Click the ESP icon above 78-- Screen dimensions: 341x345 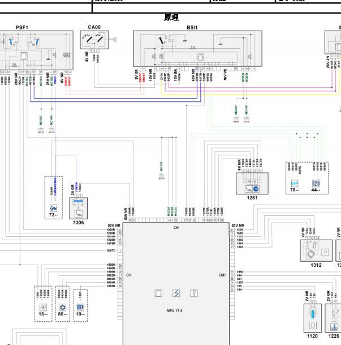(294, 184)
